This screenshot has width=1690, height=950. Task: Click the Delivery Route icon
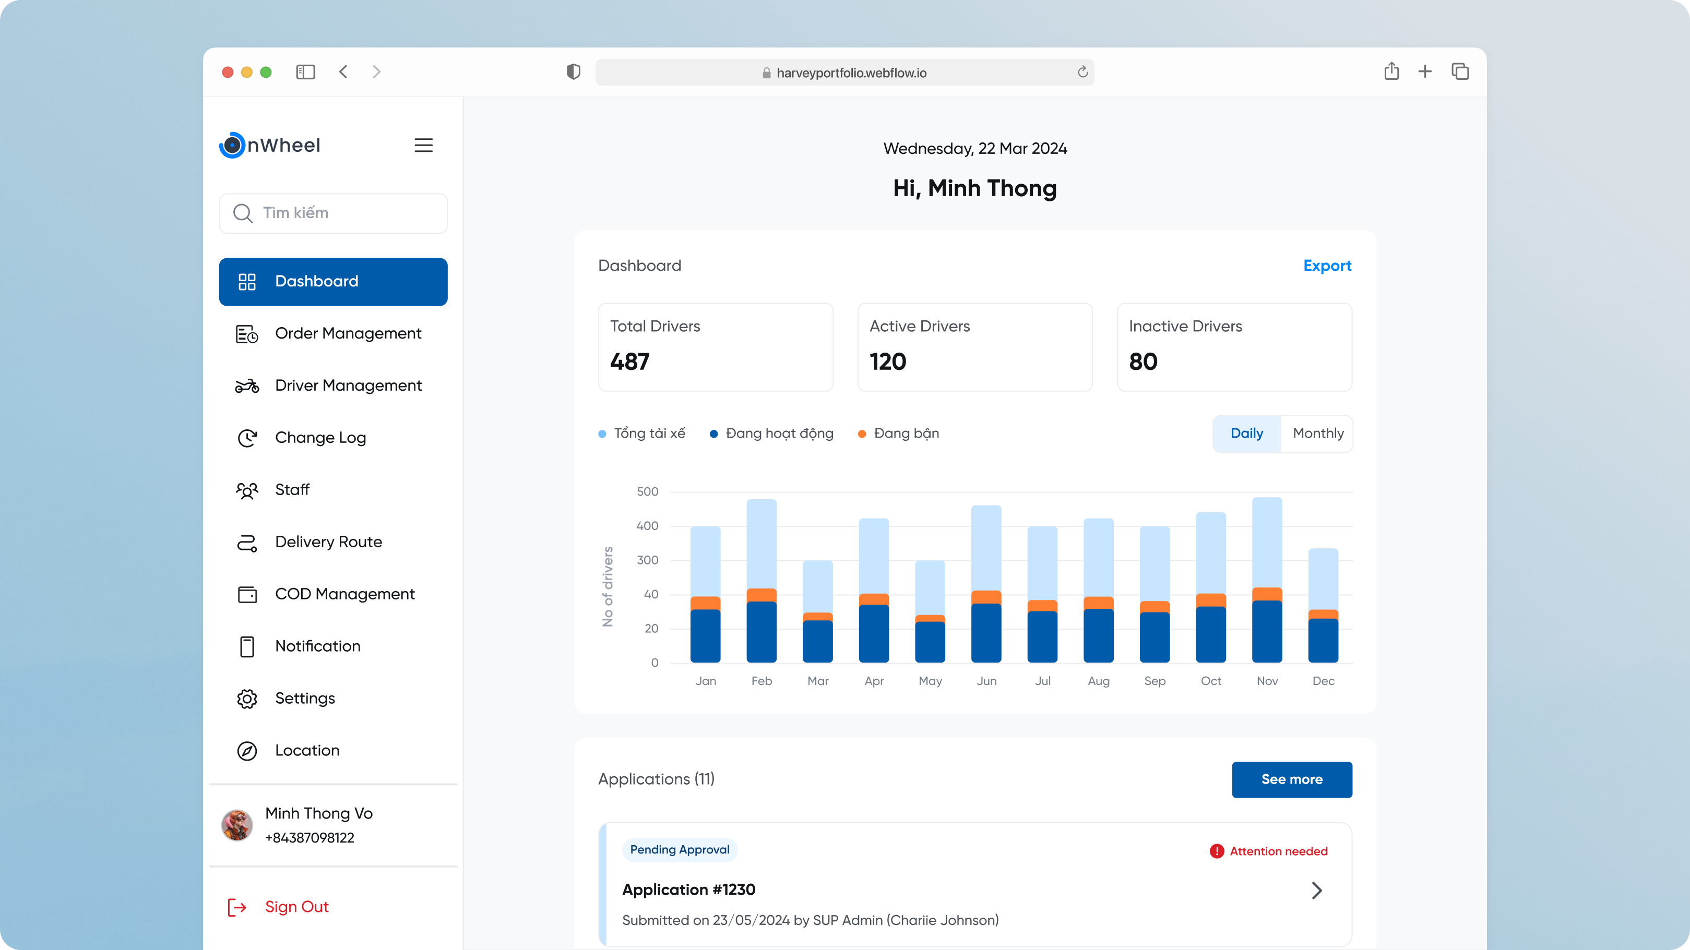(x=247, y=542)
